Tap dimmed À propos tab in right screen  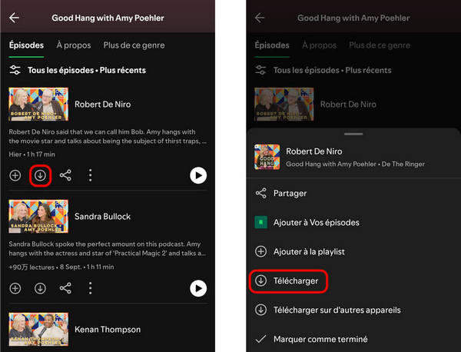point(320,45)
